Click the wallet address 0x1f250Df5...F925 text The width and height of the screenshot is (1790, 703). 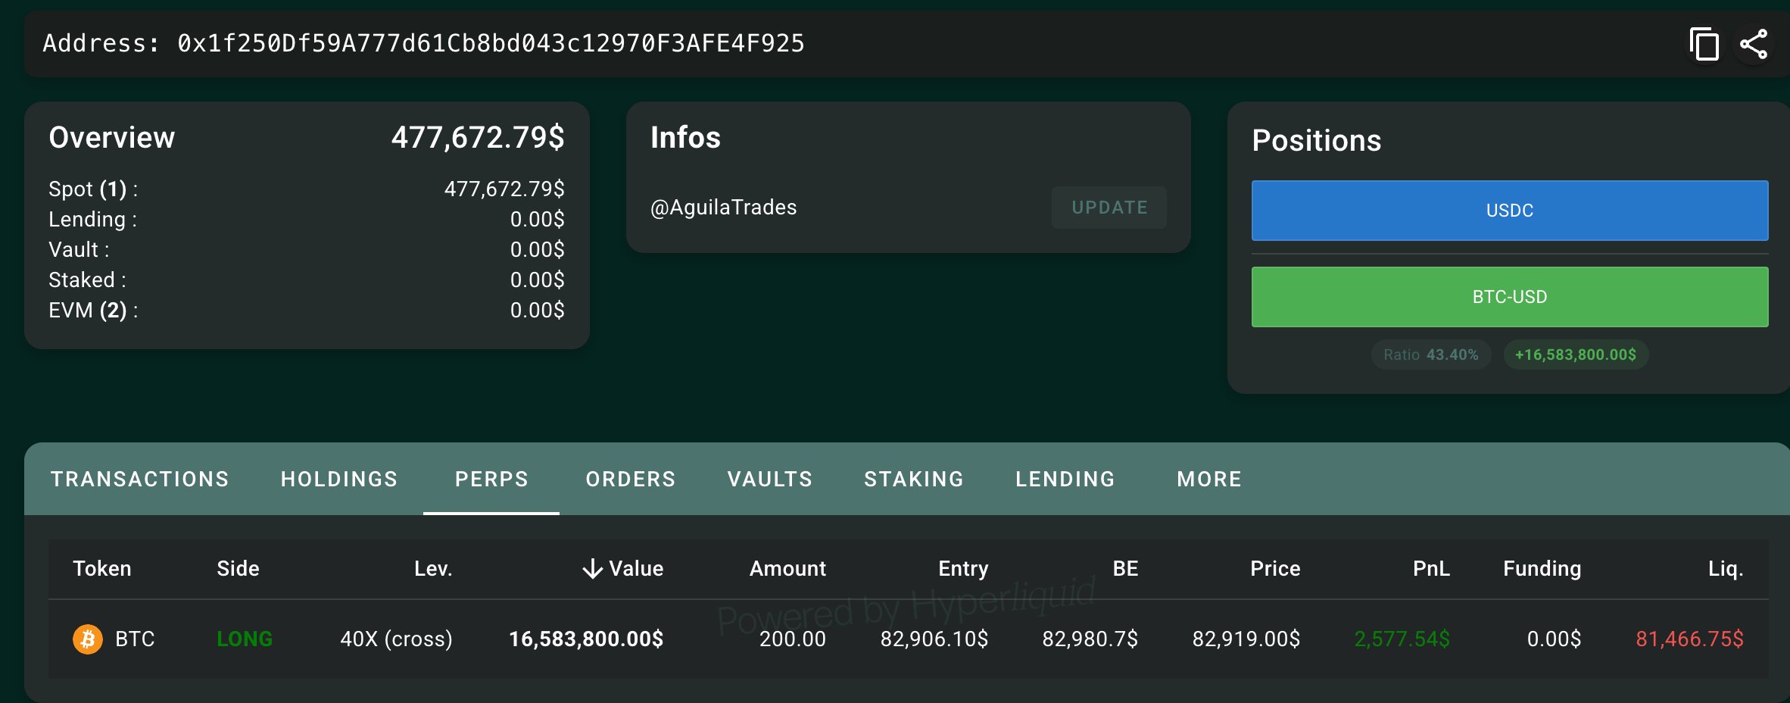coord(491,44)
